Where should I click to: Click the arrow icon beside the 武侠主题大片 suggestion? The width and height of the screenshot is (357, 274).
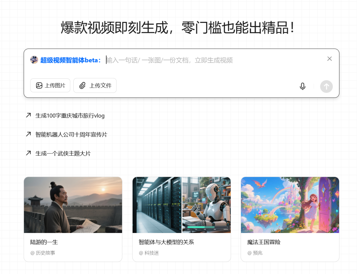[x=28, y=153]
